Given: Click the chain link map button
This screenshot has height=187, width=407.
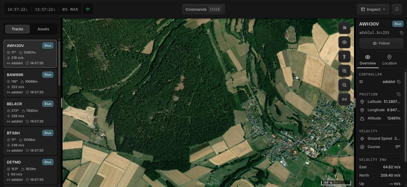Looking at the screenshot, I should [344, 99].
